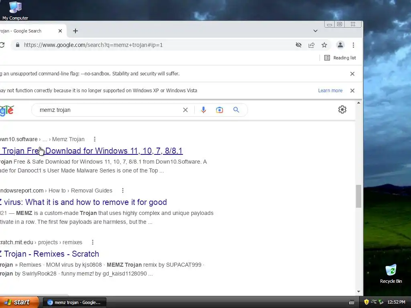Click the safely remove hardware tray icon
This screenshot has width=411, height=308.
(x=381, y=302)
